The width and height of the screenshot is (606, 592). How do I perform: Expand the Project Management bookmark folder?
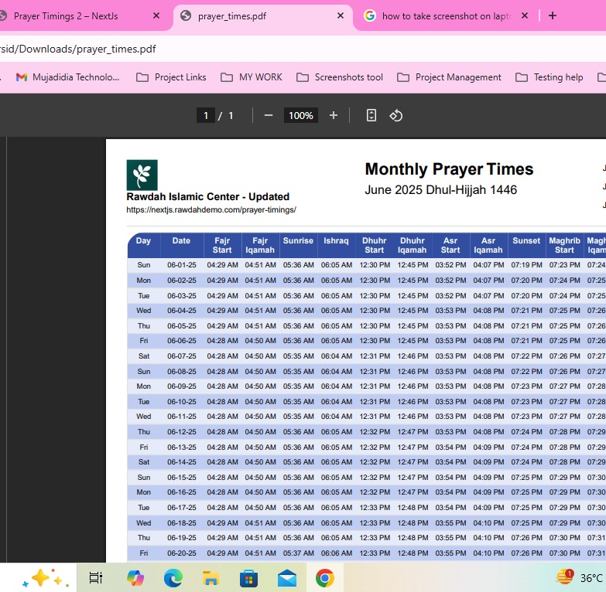[x=449, y=77]
